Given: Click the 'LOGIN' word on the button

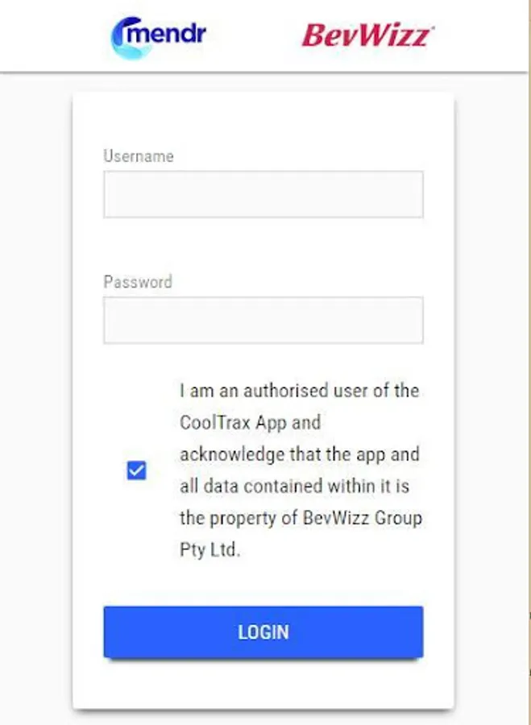Looking at the screenshot, I should 263,632.
